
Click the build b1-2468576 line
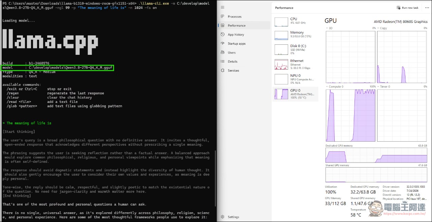coord(26,63)
